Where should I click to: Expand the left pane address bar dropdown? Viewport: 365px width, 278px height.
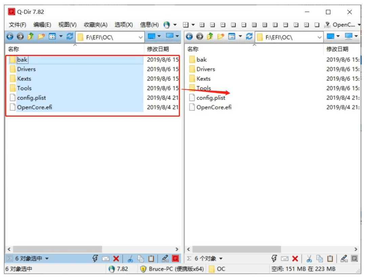click(141, 37)
